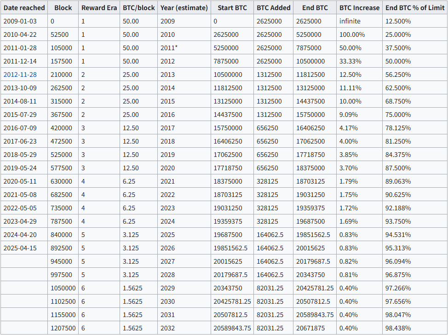The width and height of the screenshot is (448, 335).
Task: Click the Reward Era column header
Action: tap(99, 8)
